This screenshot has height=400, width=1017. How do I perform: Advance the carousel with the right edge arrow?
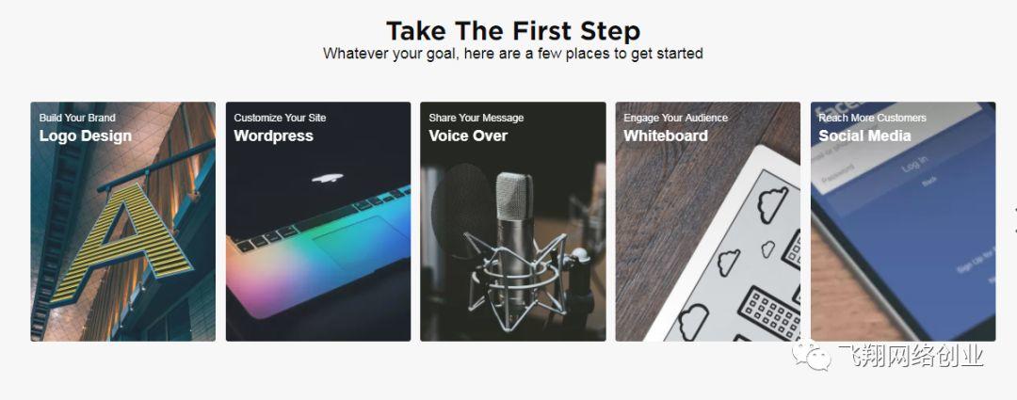[1014, 220]
